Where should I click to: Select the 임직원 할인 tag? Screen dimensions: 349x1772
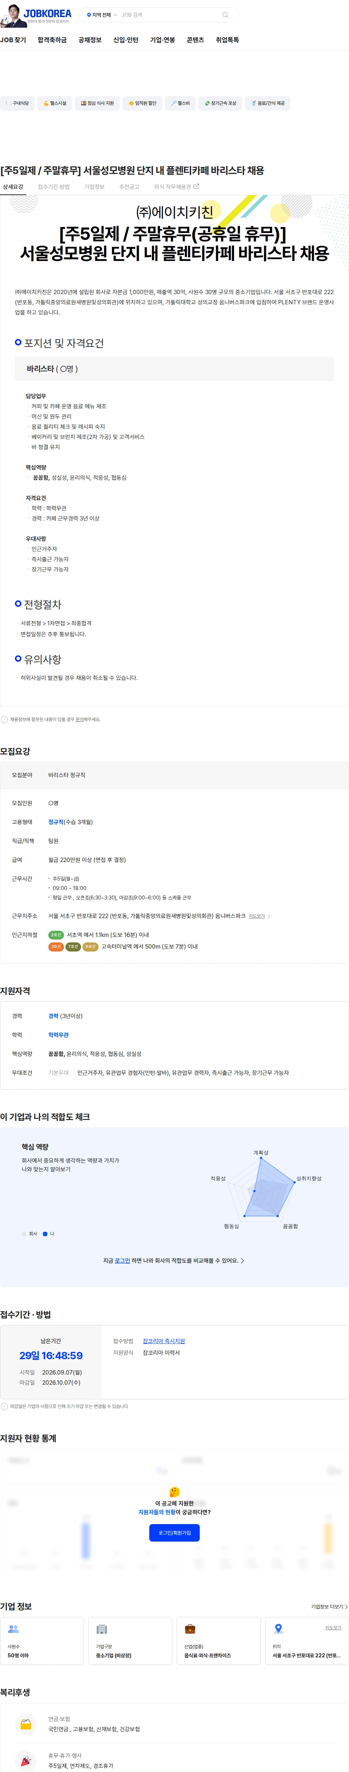[142, 103]
